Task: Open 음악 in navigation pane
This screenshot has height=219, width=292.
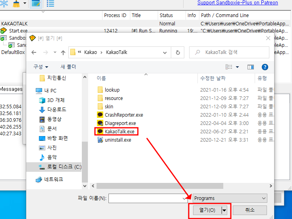Action: pos(48,157)
